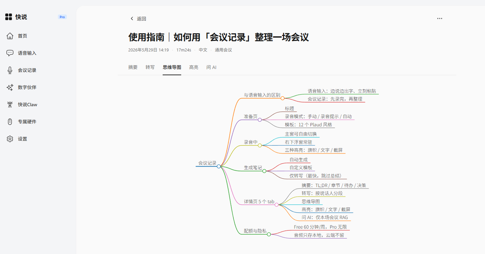Image resolution: width=485 pixels, height=254 pixels.
Task: Click the 配额与隐私 branch text
Action: click(255, 231)
